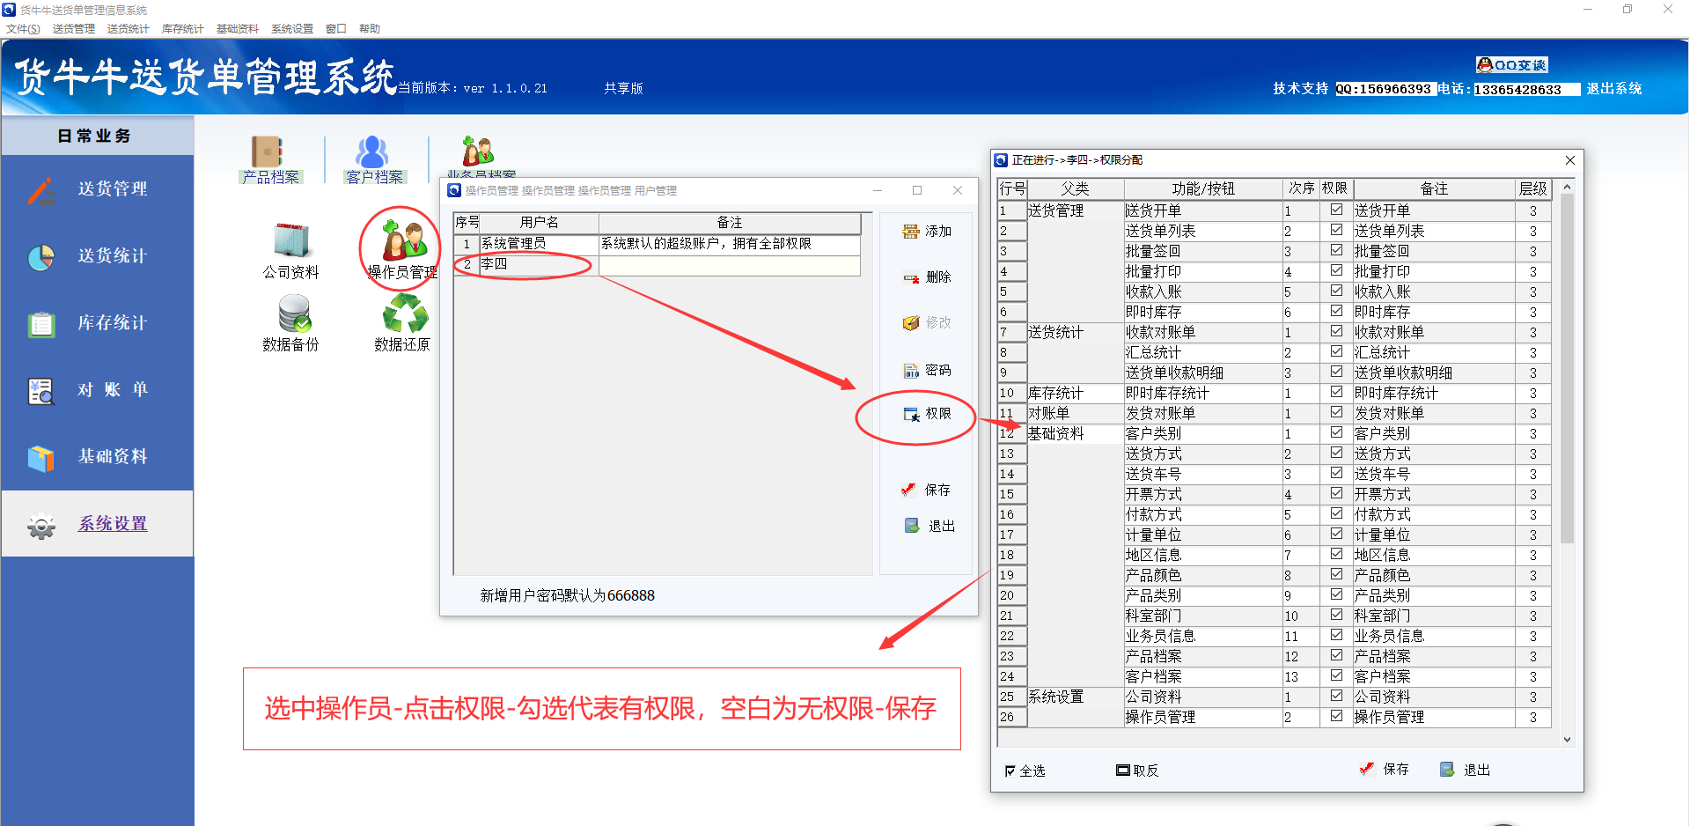1690x826 pixels.
Task: Click the 层级 column header
Action: (x=1533, y=188)
